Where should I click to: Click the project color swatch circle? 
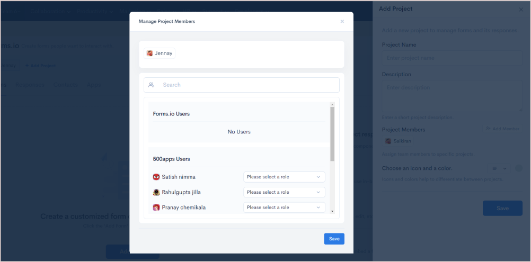pyautogui.click(x=518, y=168)
